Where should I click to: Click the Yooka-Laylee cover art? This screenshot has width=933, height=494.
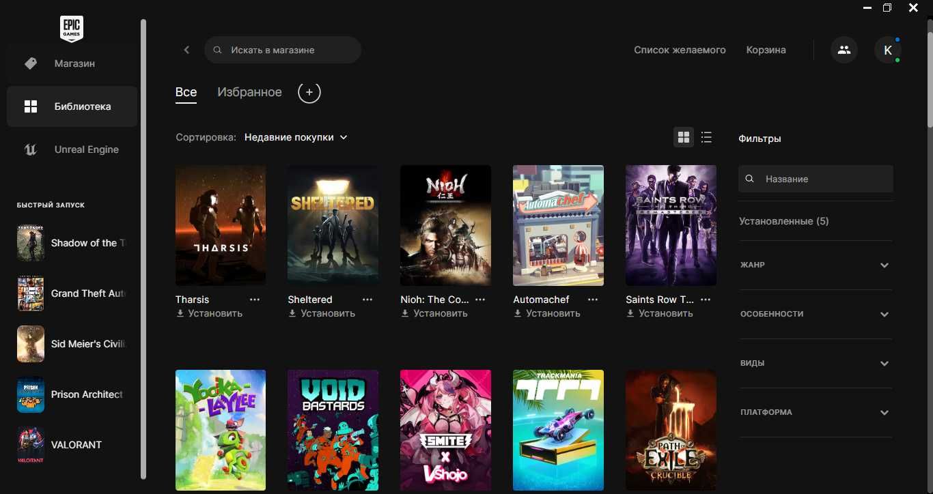[221, 430]
